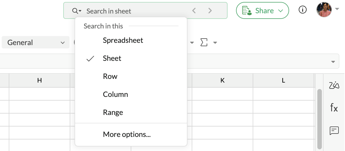
Task: Go to previous search result arrow
Action: coord(194,11)
